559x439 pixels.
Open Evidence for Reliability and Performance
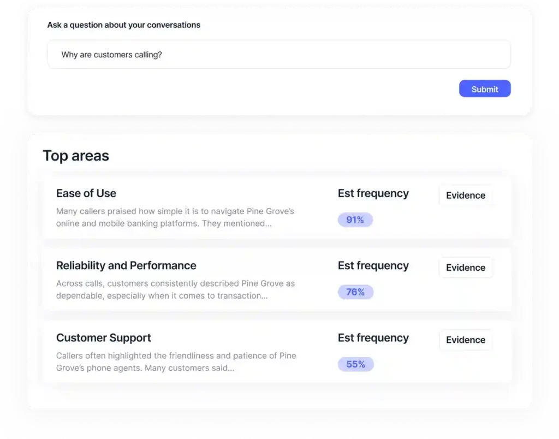465,268
